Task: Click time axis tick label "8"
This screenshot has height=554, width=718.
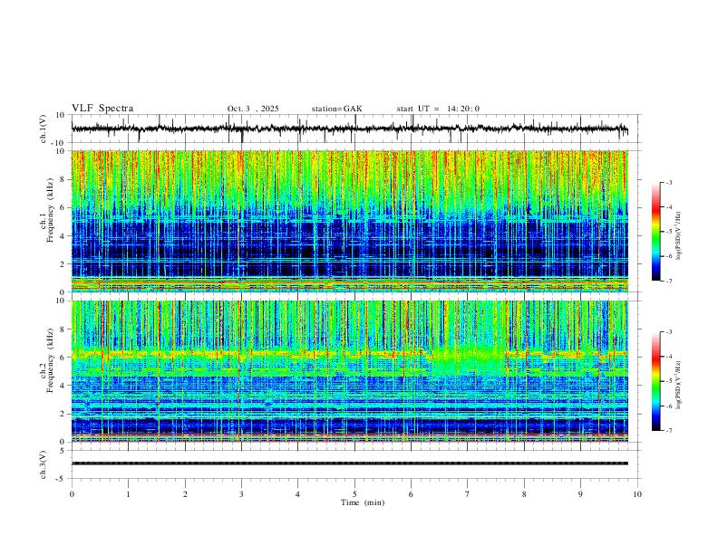Action: click(x=524, y=494)
